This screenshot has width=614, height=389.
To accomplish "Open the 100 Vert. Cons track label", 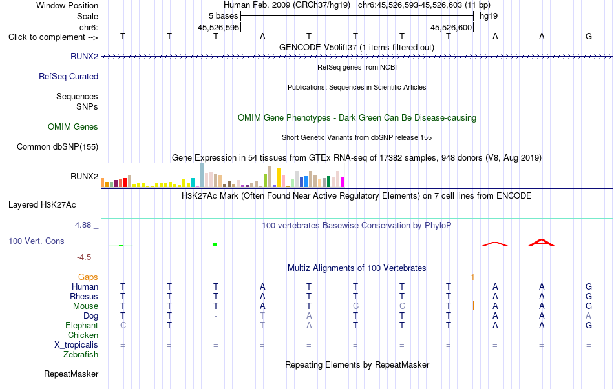I will pyautogui.click(x=36, y=241).
